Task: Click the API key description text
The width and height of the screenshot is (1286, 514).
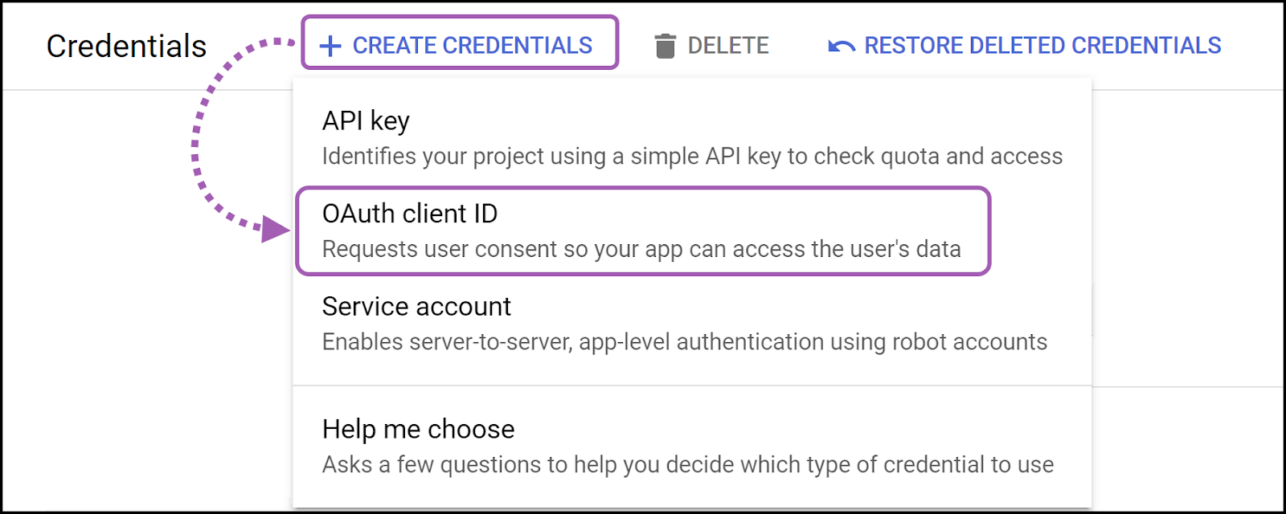Action: 691,157
